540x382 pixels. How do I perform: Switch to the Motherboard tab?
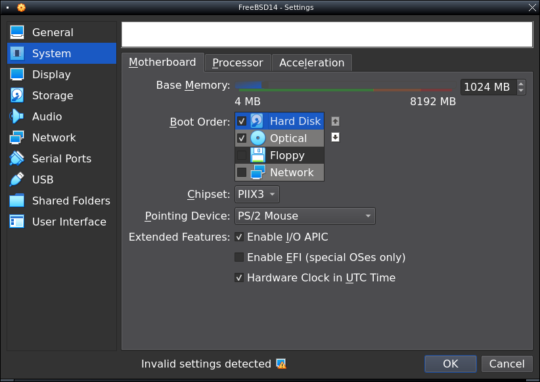(162, 62)
